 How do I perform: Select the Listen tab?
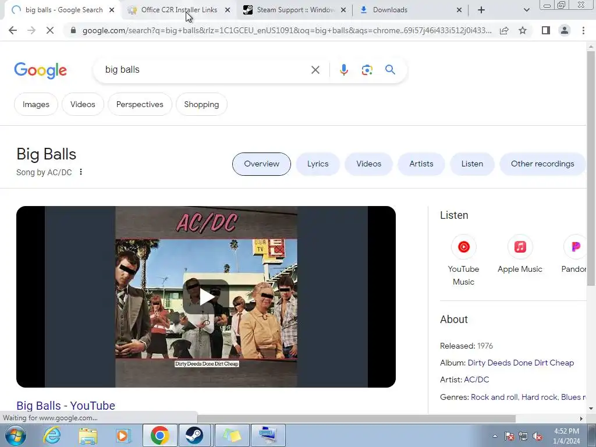[x=472, y=164]
